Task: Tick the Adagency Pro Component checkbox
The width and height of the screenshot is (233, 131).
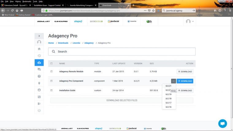Action: coord(52,81)
